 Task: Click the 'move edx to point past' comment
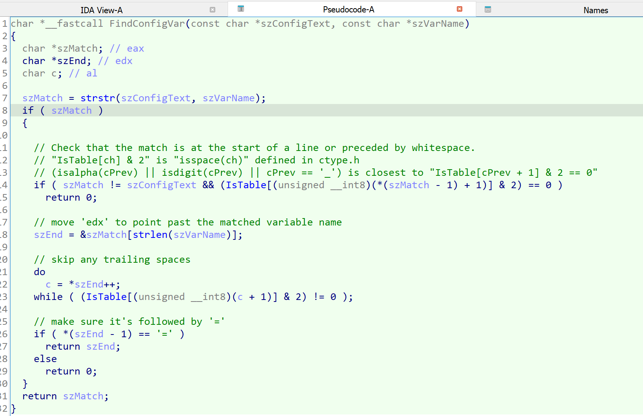click(x=188, y=222)
